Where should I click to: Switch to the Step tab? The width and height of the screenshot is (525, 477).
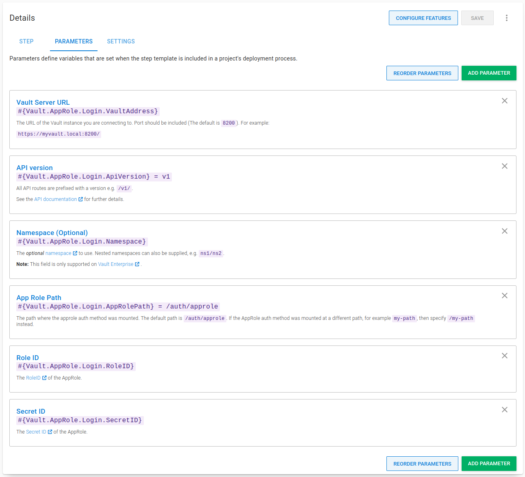tap(26, 41)
